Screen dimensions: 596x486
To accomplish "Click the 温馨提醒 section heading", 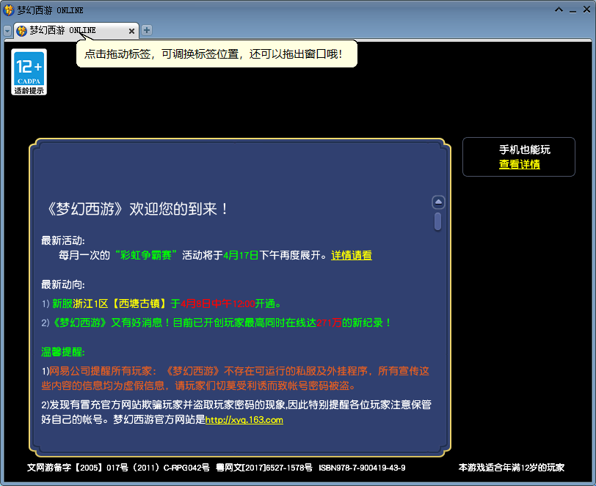I will click(x=63, y=352).
